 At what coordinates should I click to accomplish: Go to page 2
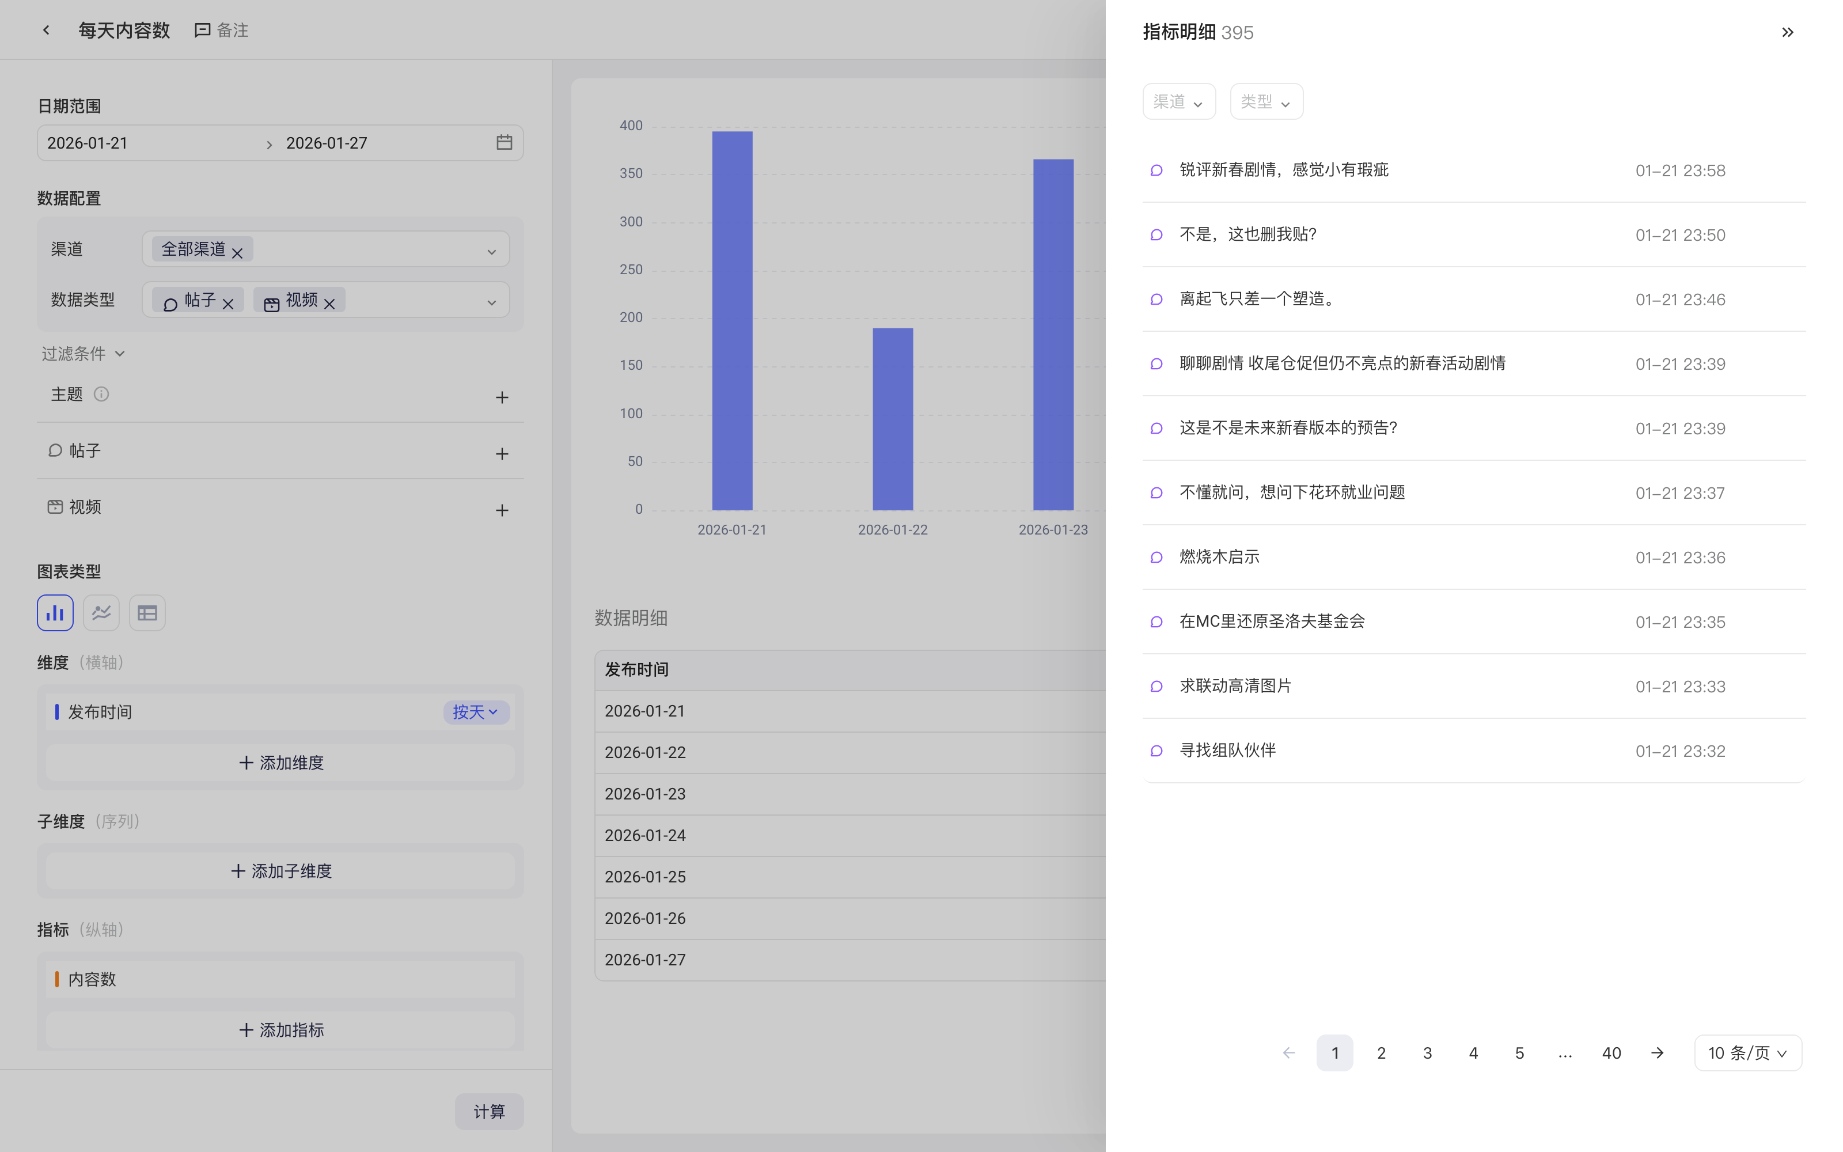1381,1053
